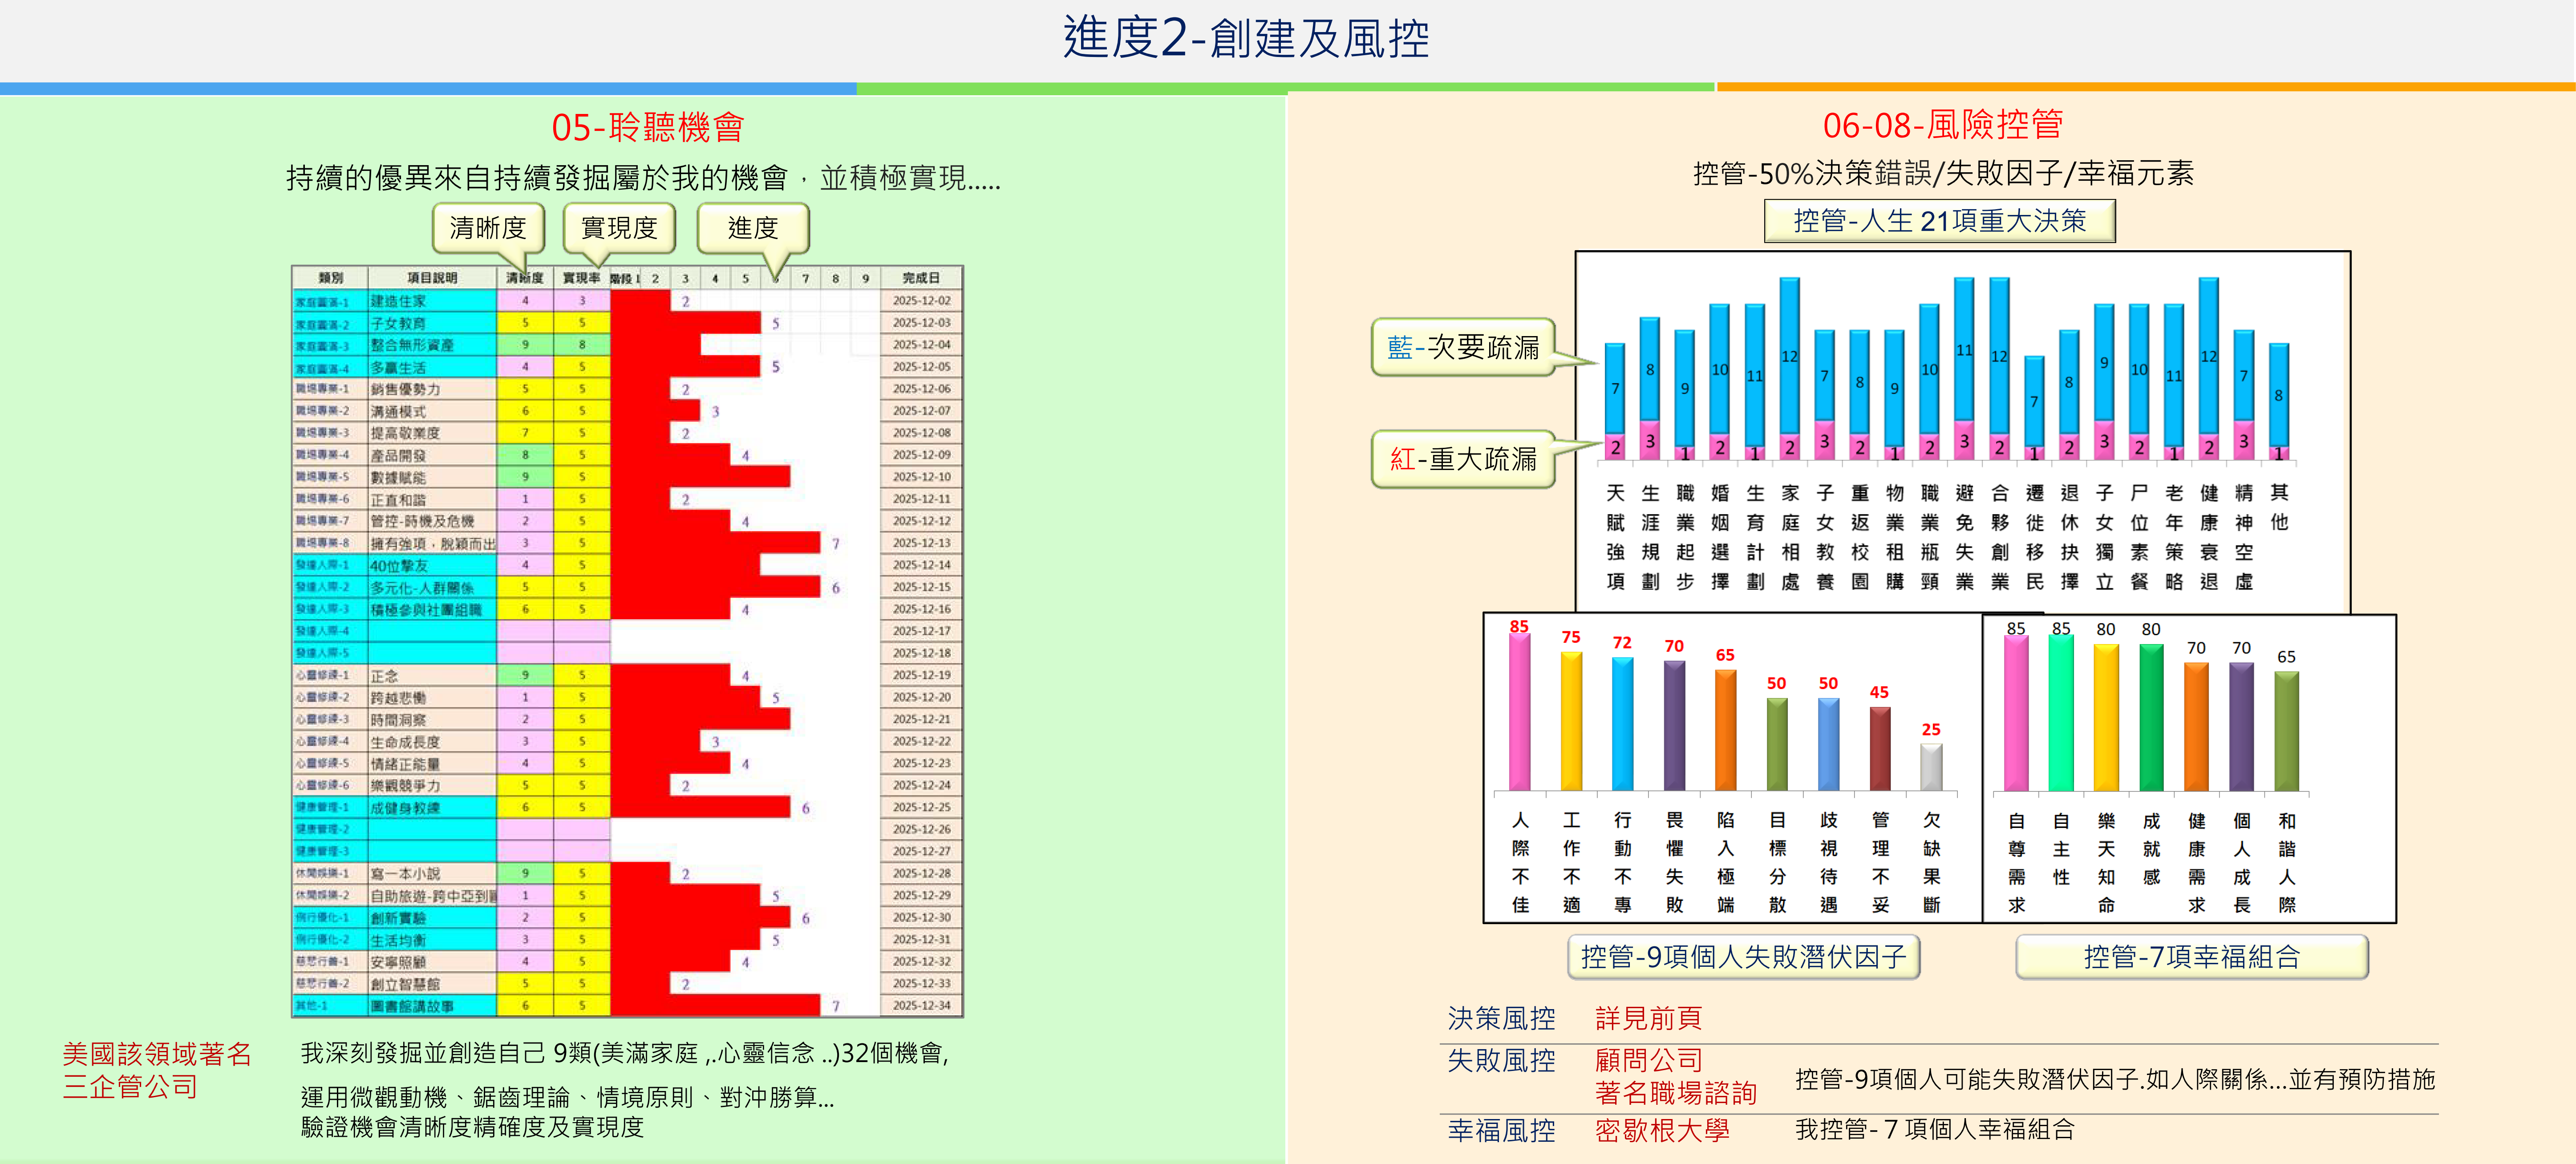Image resolution: width=2576 pixels, height=1164 pixels.
Task: Select the 創立智慧館 cell
Action: coord(432,983)
